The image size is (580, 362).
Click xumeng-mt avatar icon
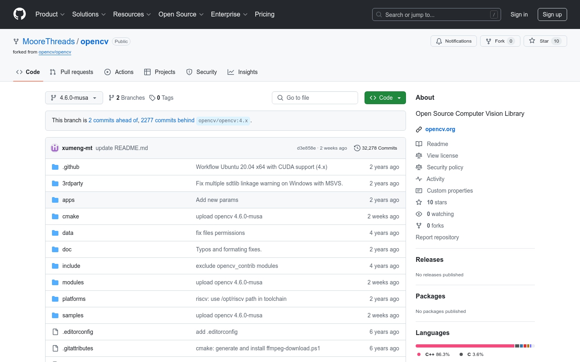[x=55, y=148]
